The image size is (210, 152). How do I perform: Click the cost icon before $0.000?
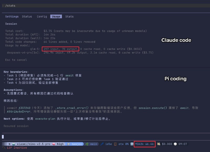pyautogui.click(x=159, y=144)
